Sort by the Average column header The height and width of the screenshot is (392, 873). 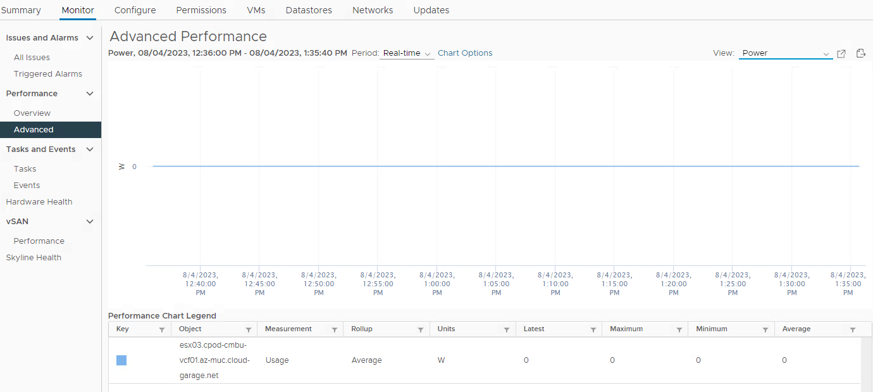pos(796,329)
